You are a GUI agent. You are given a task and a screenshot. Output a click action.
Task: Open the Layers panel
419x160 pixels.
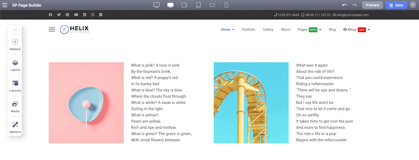pos(15,66)
